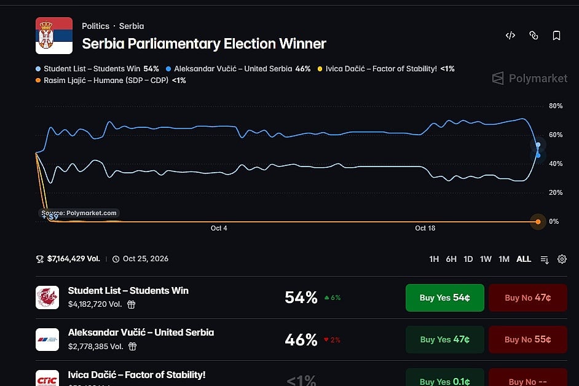Click the orange endpoint marker on chart
579x386 pixels.
(x=538, y=222)
